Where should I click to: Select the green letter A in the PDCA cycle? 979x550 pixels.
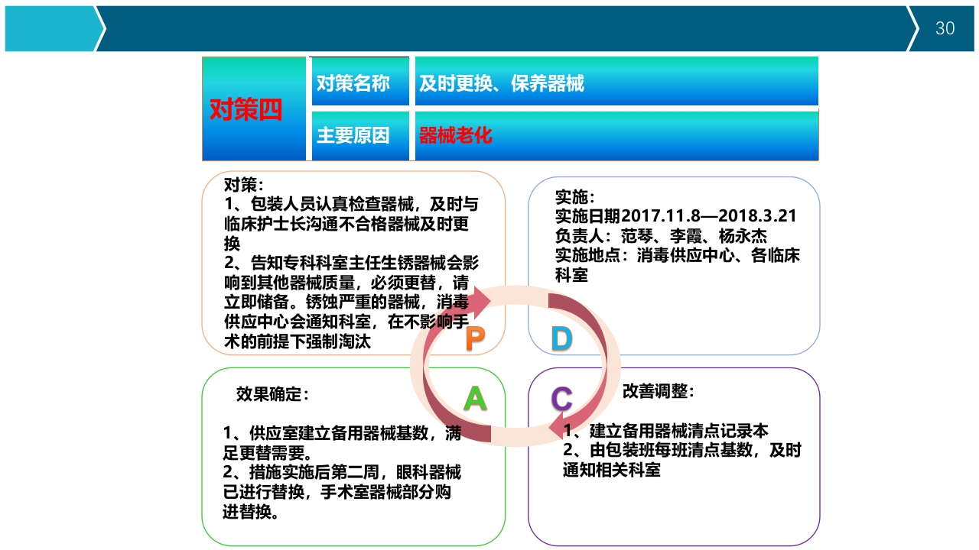pyautogui.click(x=476, y=396)
